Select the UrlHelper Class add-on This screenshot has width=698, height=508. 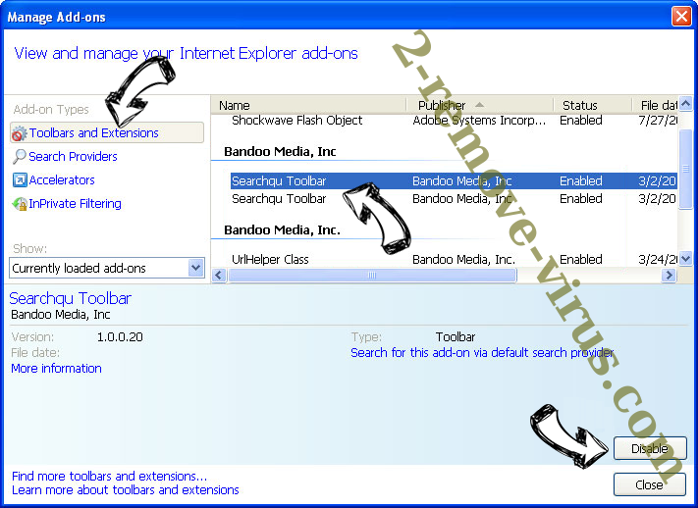coord(454,259)
